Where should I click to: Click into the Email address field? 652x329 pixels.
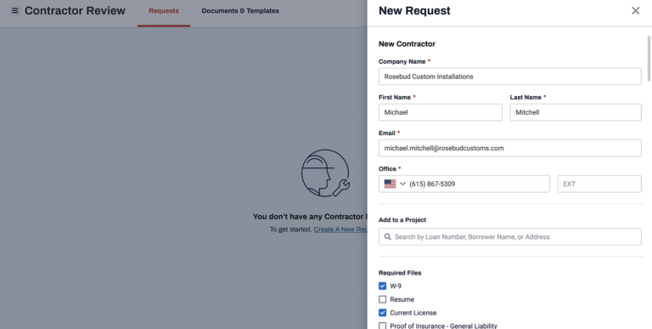[x=509, y=148]
